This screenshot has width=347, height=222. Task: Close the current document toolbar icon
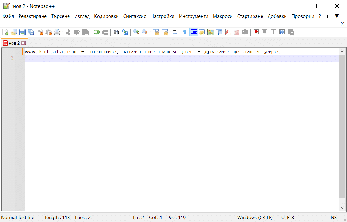point(40,32)
